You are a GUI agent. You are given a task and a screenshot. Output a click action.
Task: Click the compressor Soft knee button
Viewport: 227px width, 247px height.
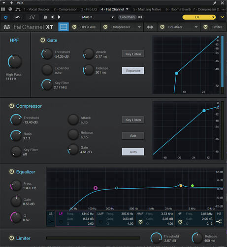click(133, 136)
